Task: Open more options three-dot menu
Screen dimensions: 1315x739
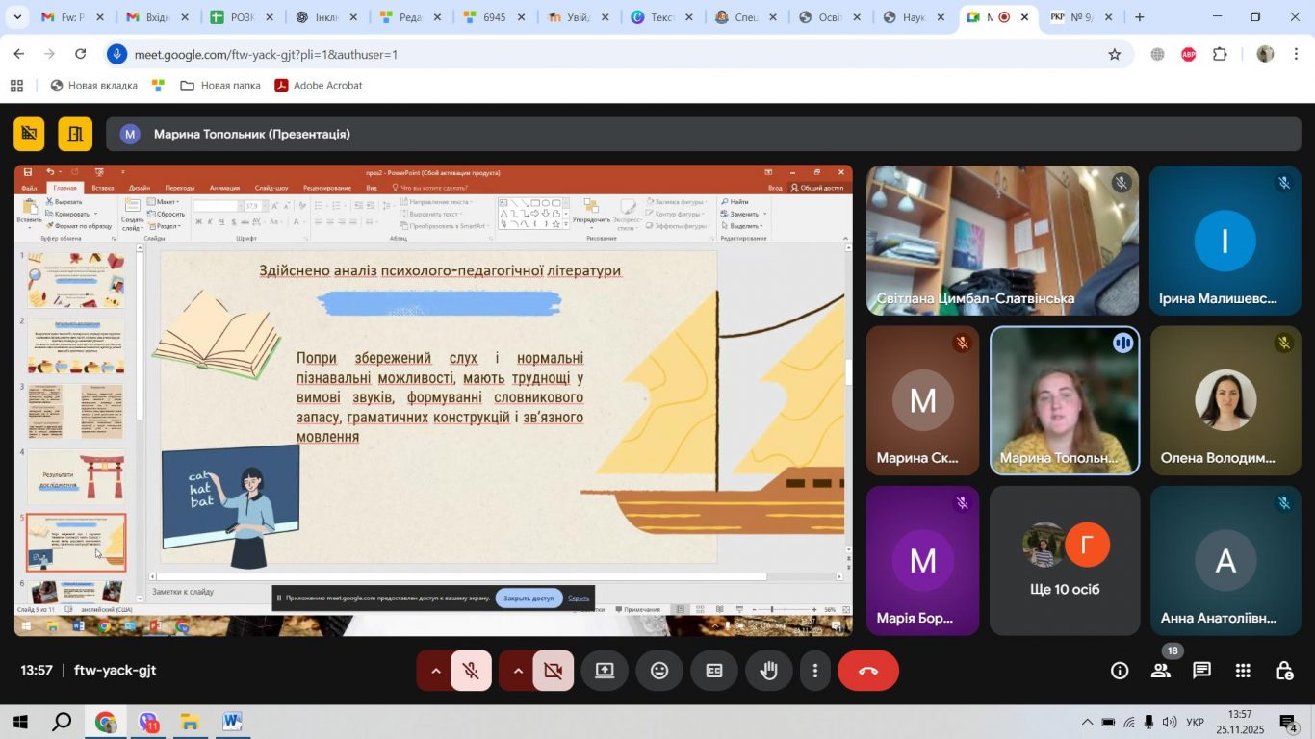Action: (x=815, y=671)
